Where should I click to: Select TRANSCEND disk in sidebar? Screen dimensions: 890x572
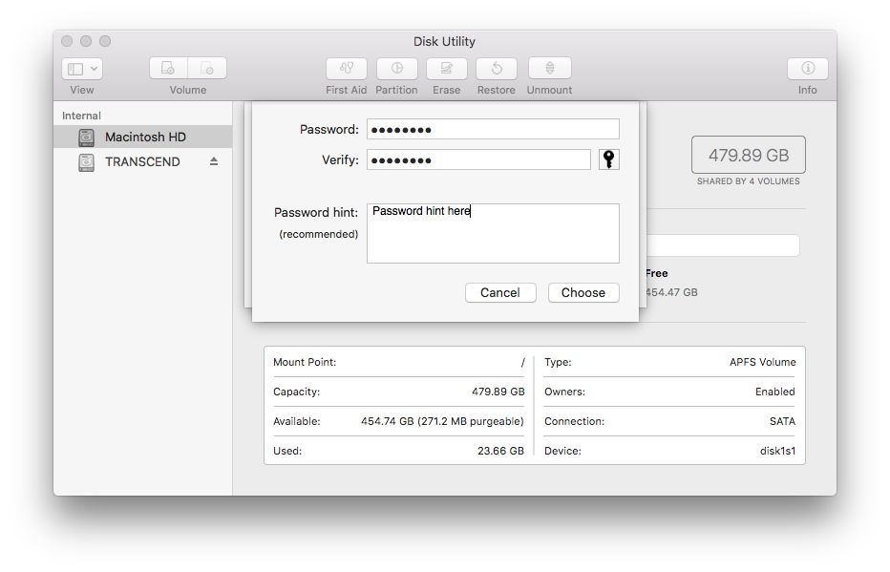[141, 161]
